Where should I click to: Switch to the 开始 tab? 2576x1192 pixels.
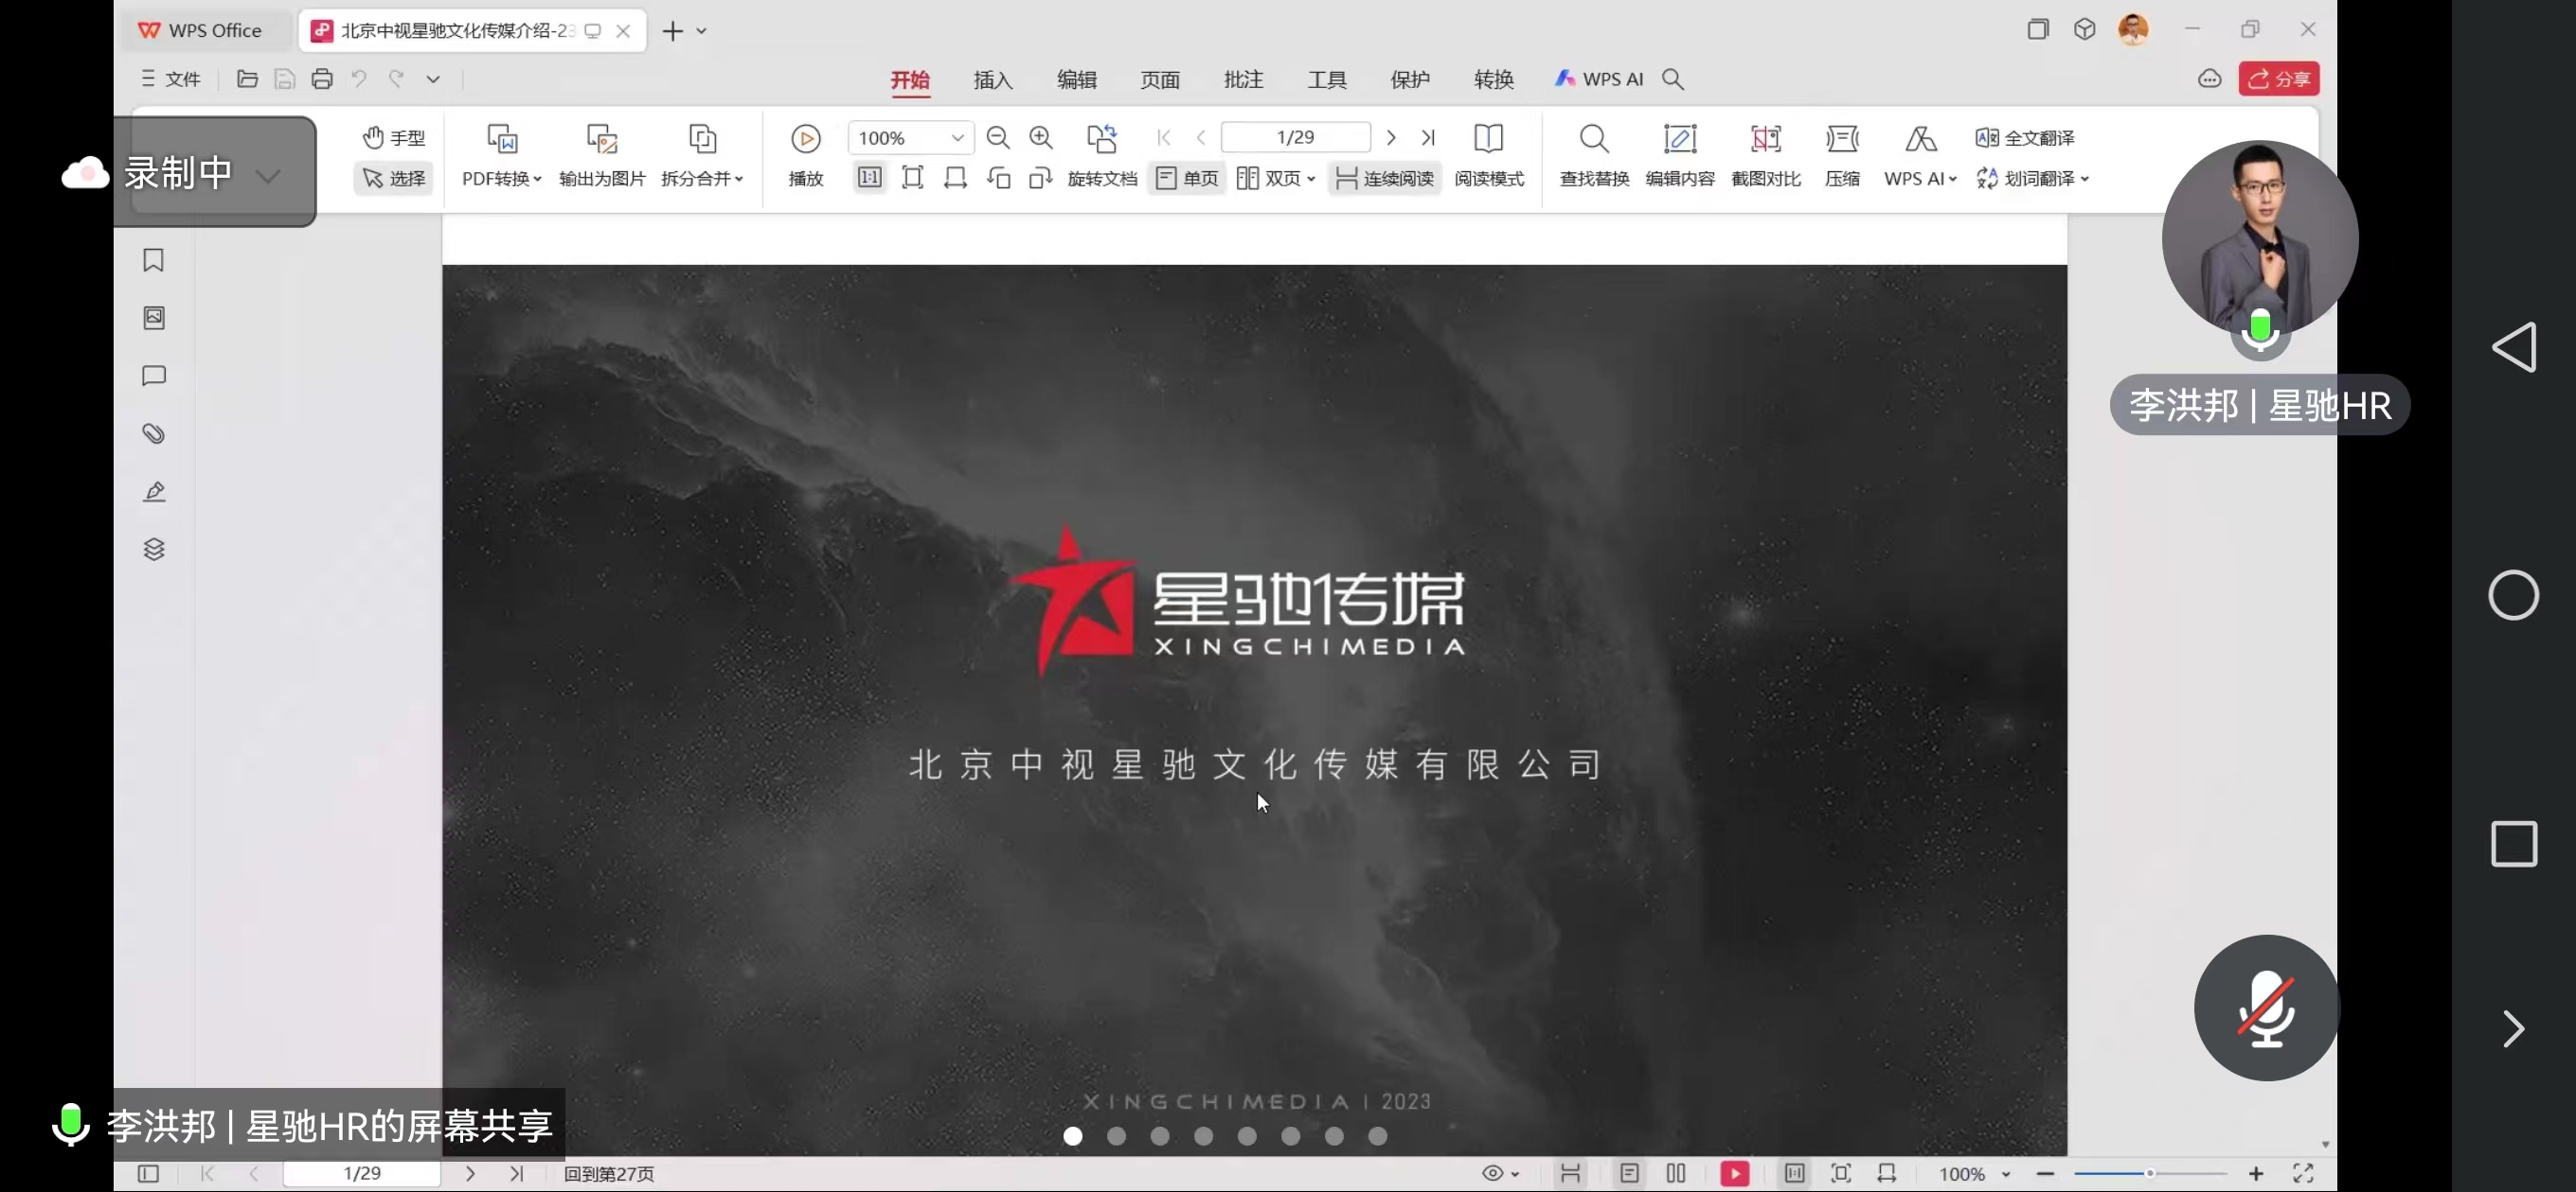[x=910, y=79]
